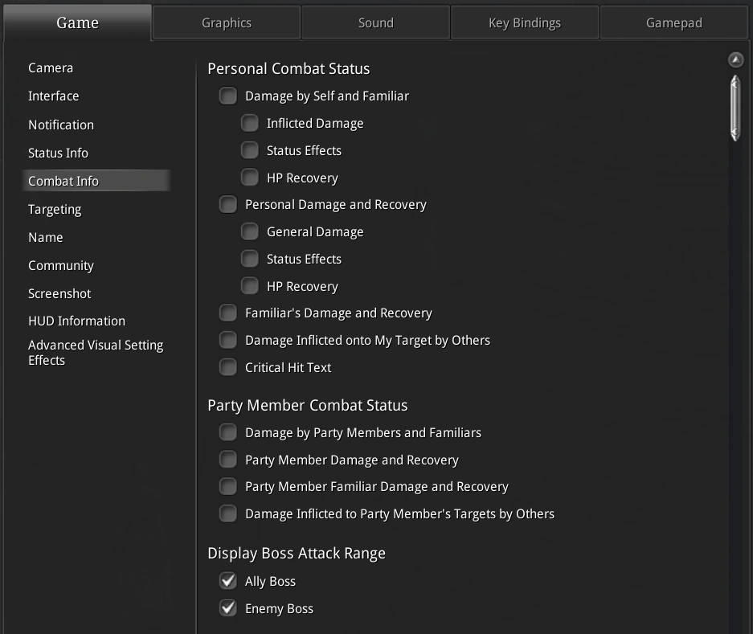Switch to the Graphics tab
The height and width of the screenshot is (634, 753).
(x=226, y=22)
